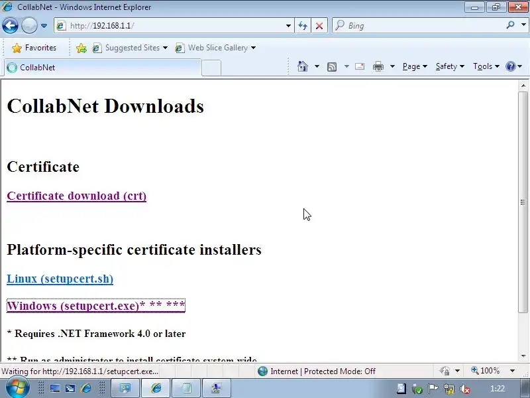Image resolution: width=530 pixels, height=398 pixels.
Task: Click the taskbar clock showing 1:22
Action: point(498,389)
